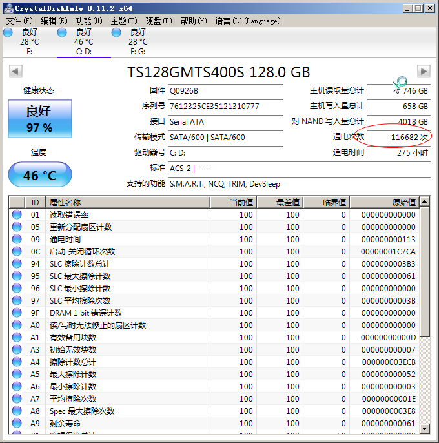Click the status orb for attribute 01 读取错误率

(17, 214)
